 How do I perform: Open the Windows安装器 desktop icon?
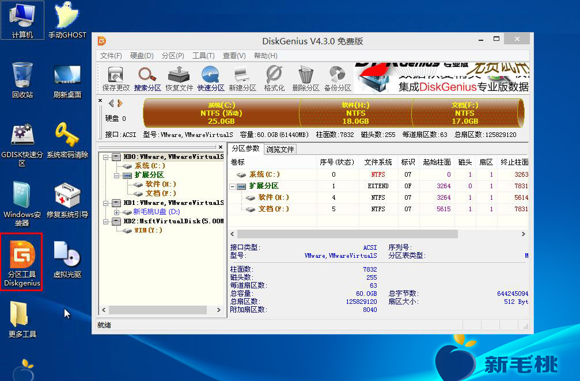22,204
